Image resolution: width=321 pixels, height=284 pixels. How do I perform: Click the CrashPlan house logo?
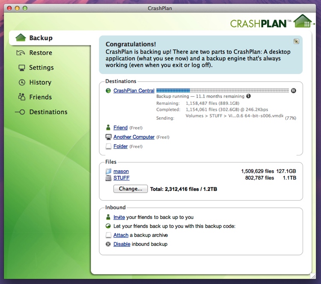[303, 21]
